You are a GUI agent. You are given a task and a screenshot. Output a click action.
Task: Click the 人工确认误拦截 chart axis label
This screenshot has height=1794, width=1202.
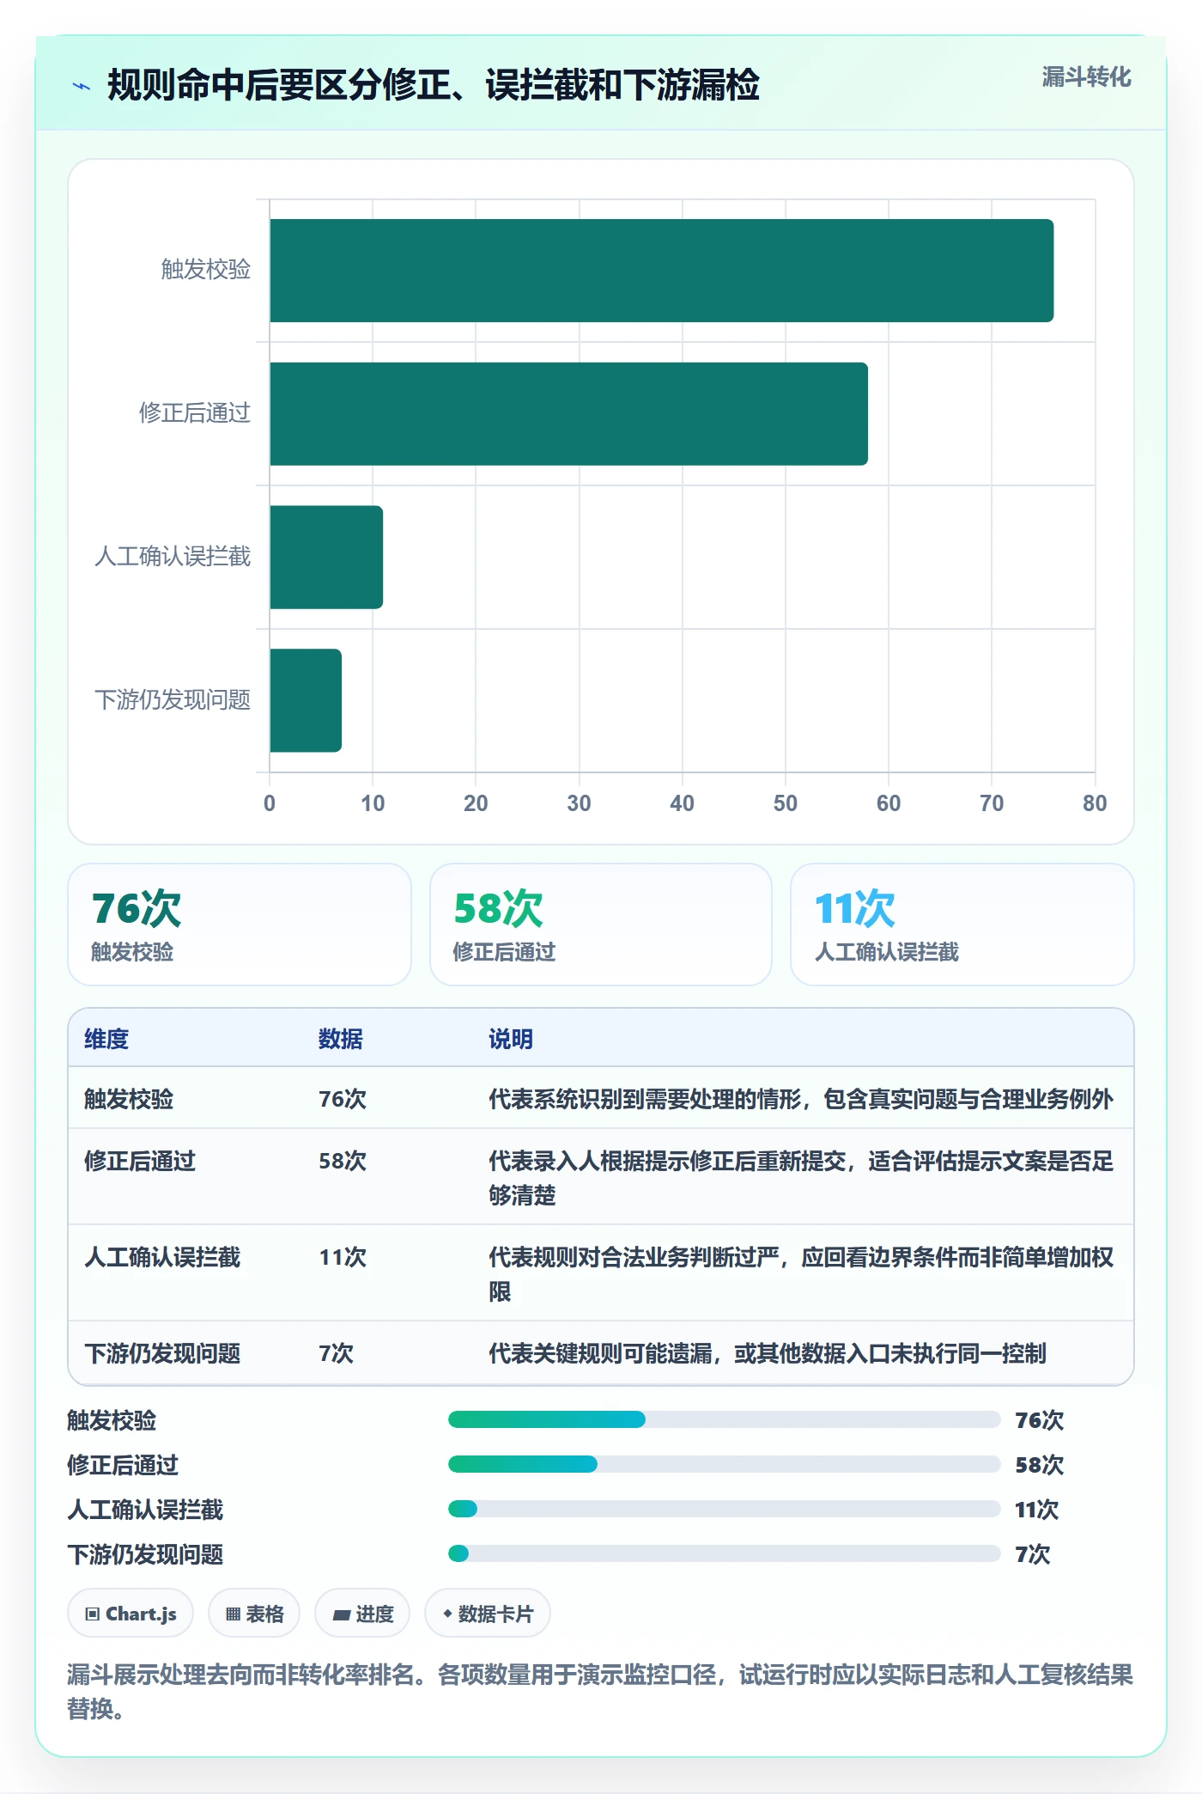[173, 557]
